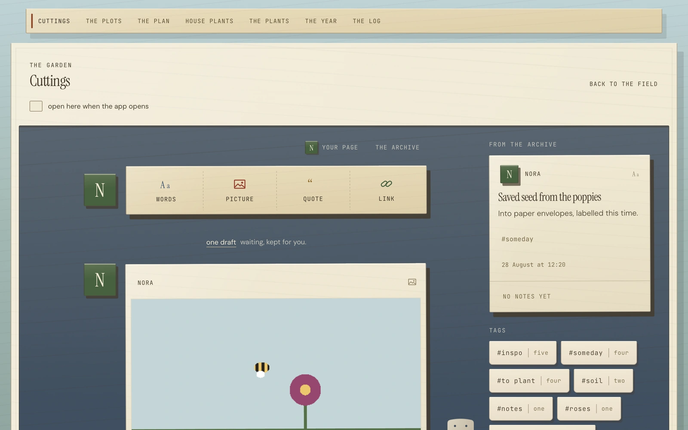Filter by #roses tag
Image resolution: width=688 pixels, height=430 pixels.
point(589,408)
